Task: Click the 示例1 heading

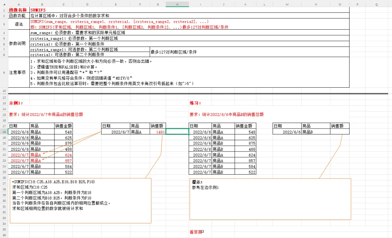Action: (16, 103)
